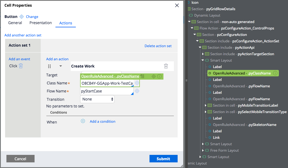
Task: Select the Dynamic Layout tree item
Action: click(x=207, y=15)
